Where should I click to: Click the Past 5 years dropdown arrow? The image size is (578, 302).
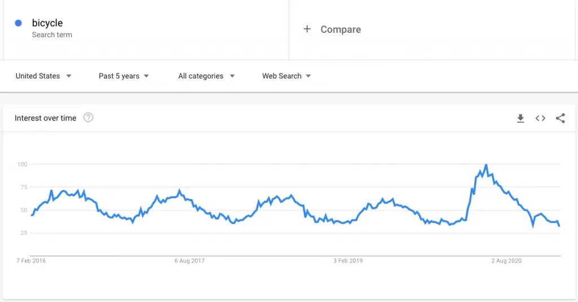click(146, 76)
